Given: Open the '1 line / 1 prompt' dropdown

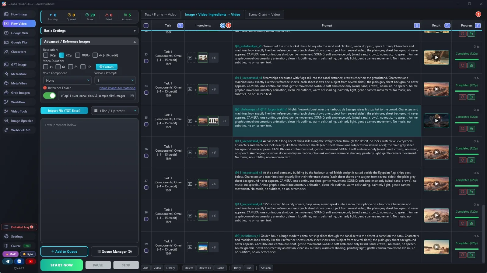Looking at the screenshot, I should (115, 111).
